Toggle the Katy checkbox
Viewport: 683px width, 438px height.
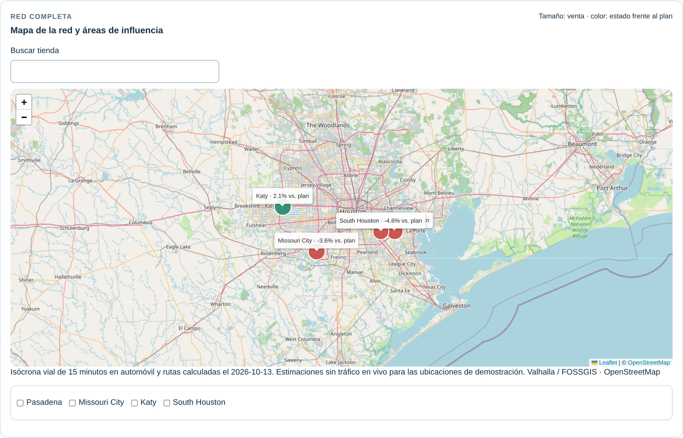(134, 403)
